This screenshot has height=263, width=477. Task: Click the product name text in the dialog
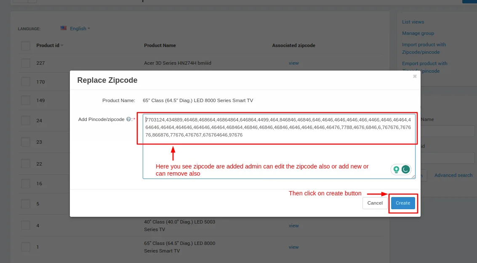198,100
